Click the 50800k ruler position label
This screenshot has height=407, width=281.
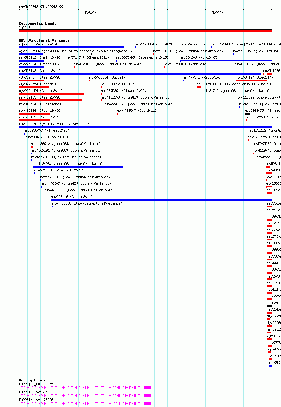point(91,13)
